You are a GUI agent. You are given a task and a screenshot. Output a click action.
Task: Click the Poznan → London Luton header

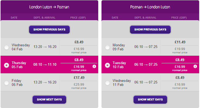tap(150, 7)
